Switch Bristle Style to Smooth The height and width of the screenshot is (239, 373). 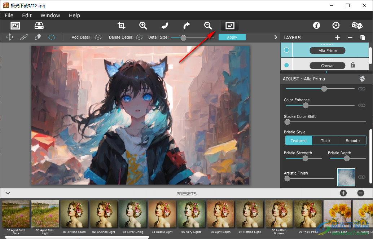(x=352, y=140)
